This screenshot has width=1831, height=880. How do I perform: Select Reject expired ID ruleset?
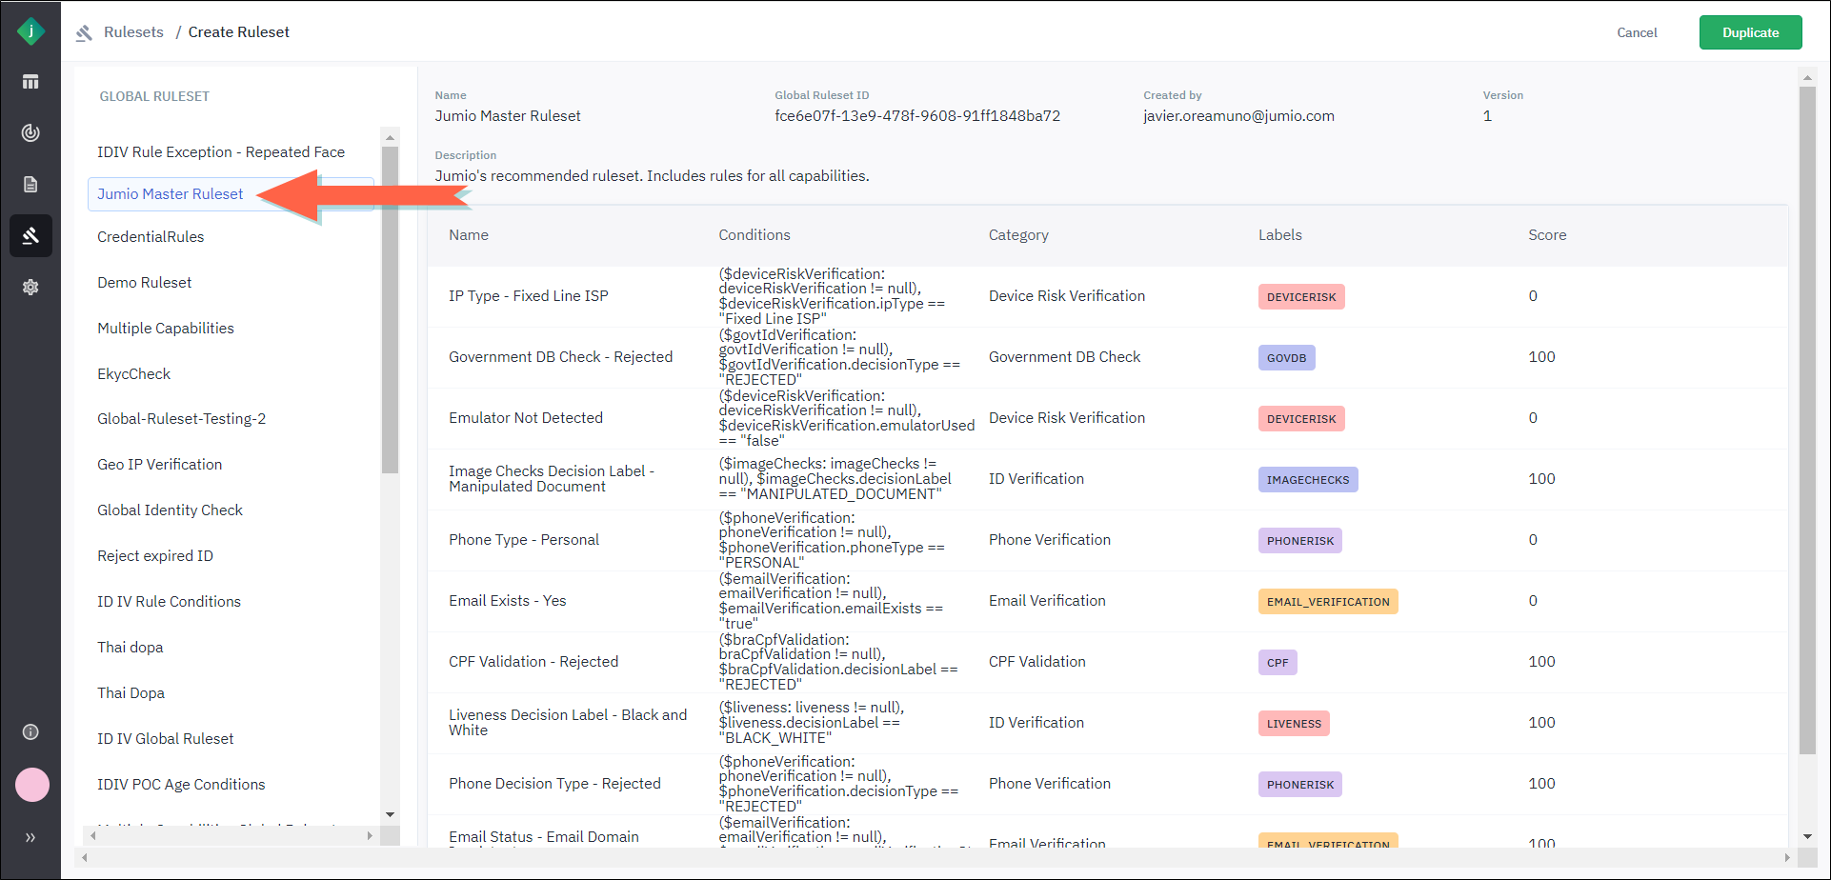pyautogui.click(x=155, y=556)
